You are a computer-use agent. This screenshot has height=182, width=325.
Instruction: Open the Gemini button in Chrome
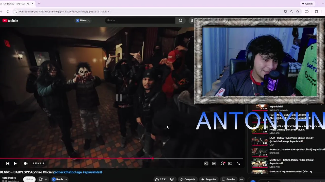(x=307, y=4)
